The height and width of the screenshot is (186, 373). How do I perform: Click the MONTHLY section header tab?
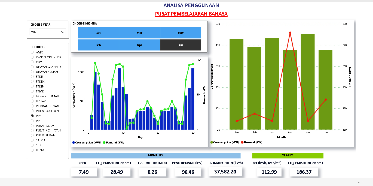(155, 155)
